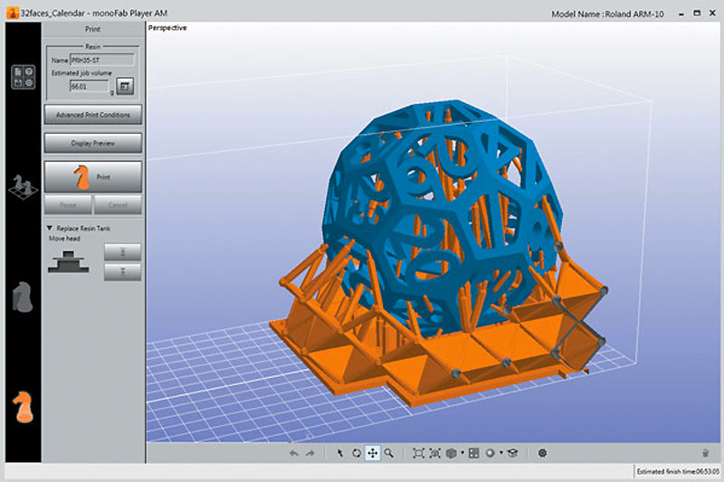Viewport: 724px width, 482px height.
Task: Click the trash delete icon
Action: coord(705,452)
